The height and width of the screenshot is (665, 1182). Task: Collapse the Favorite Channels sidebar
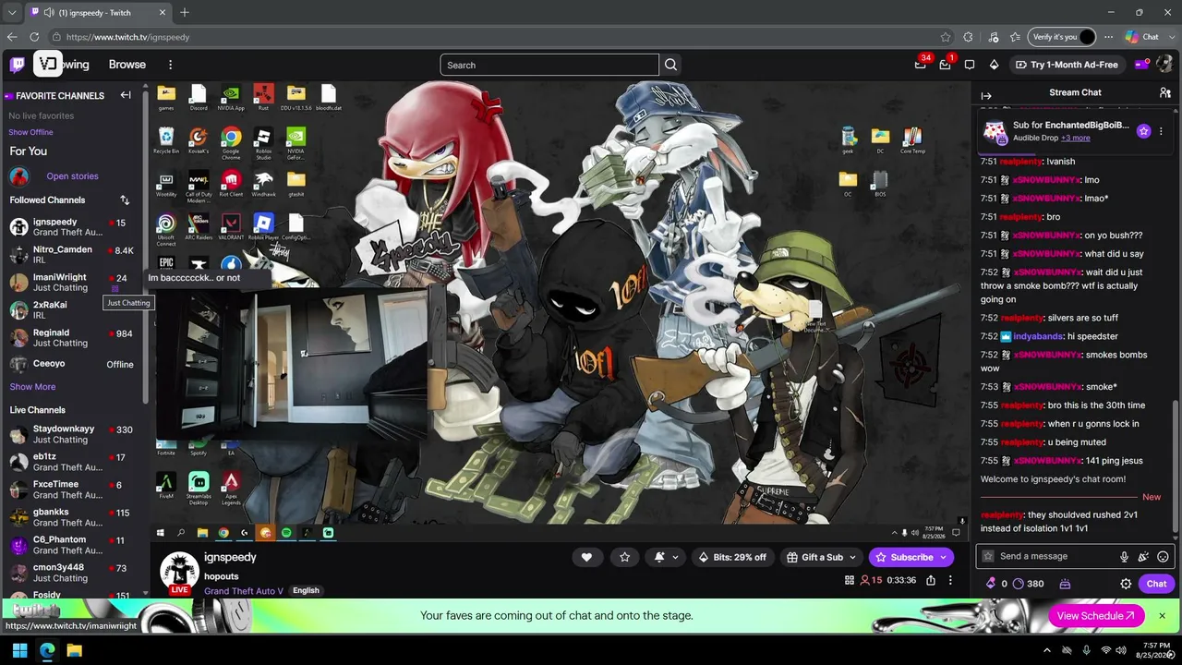126,95
